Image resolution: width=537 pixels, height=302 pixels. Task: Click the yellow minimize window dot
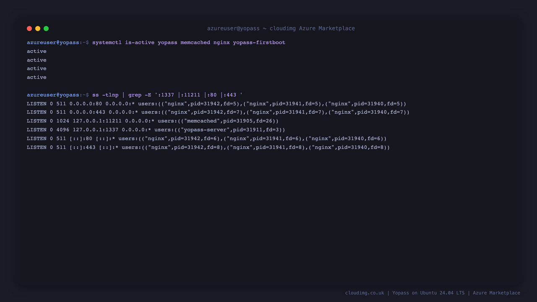pos(38,29)
